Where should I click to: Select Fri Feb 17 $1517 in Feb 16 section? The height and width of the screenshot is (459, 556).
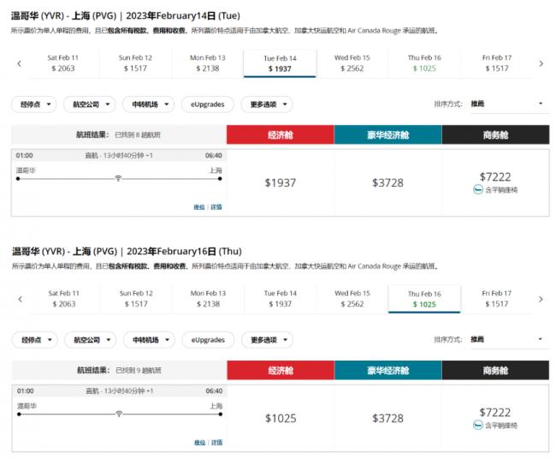pos(497,299)
